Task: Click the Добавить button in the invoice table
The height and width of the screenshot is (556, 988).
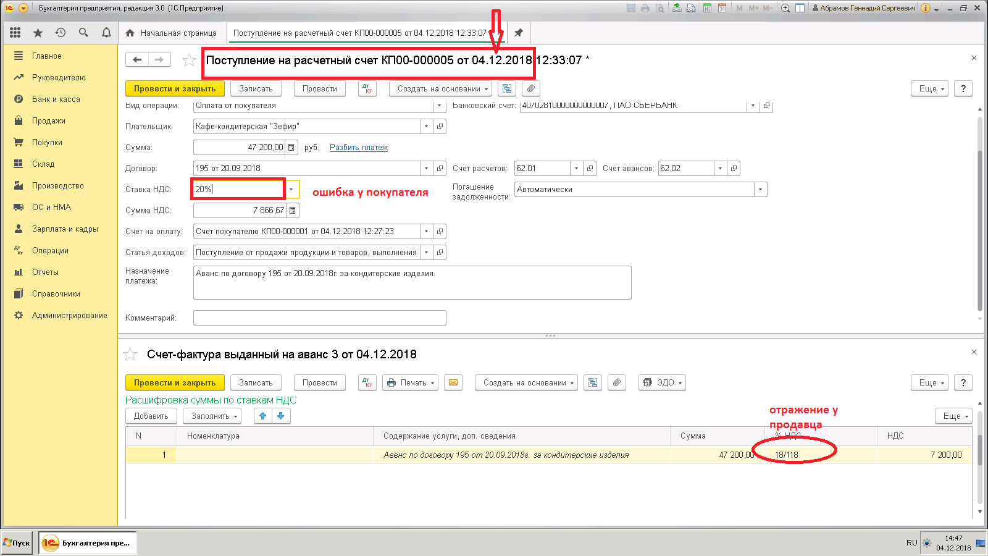Action: 151,416
